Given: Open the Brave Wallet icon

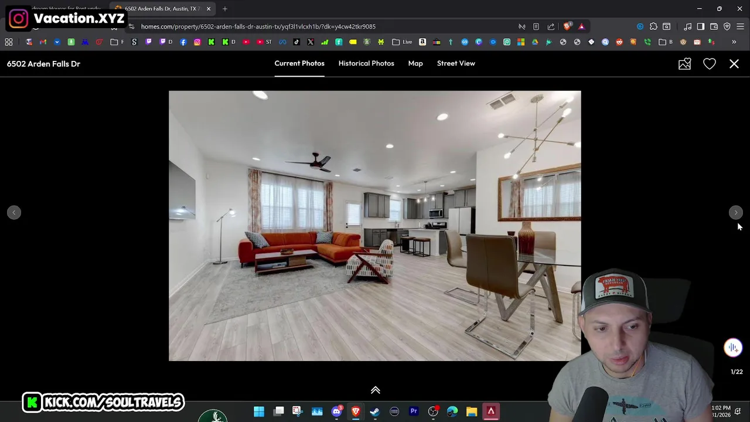Looking at the screenshot, I should point(714,26).
